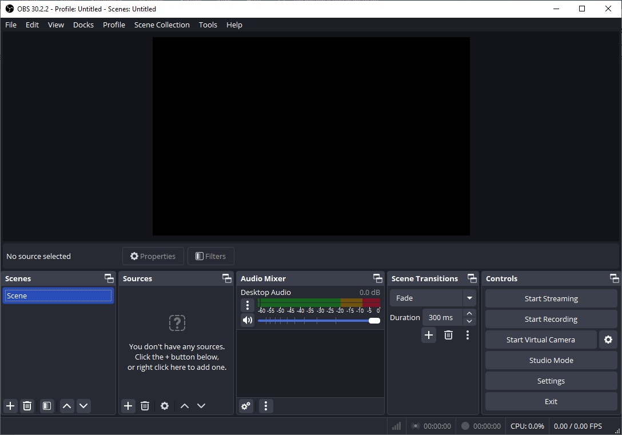The height and width of the screenshot is (435, 622).
Task: Open Desktop Audio options via vertical dots icon
Action: click(x=248, y=305)
